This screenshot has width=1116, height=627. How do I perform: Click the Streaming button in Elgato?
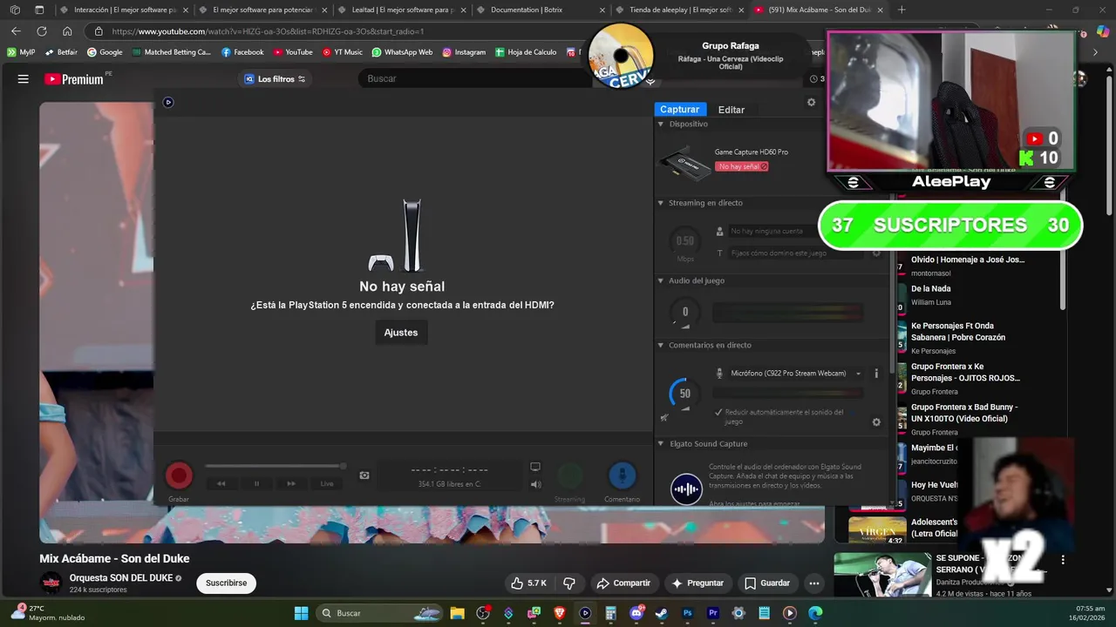pyautogui.click(x=570, y=475)
